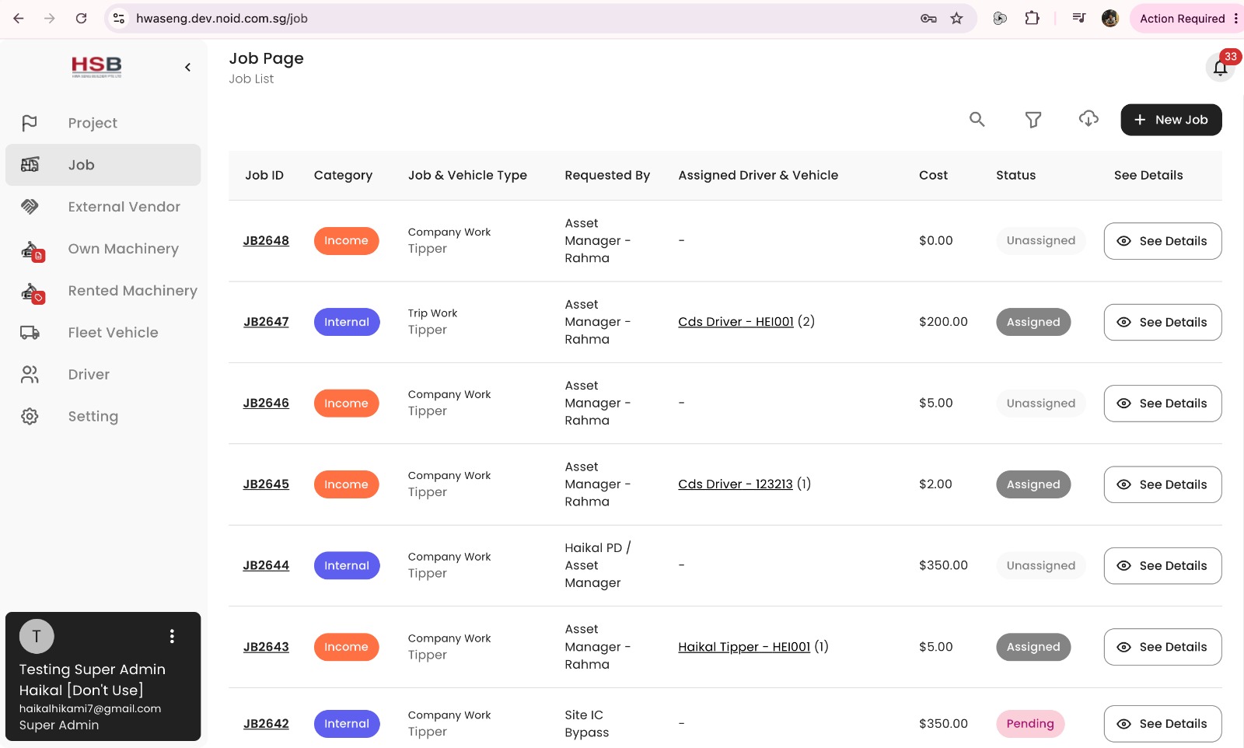
Task: See Details for job JB2642
Action: point(1162,724)
